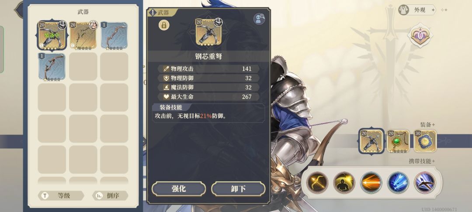Toggle the gold lock icon on weapon

click(164, 25)
